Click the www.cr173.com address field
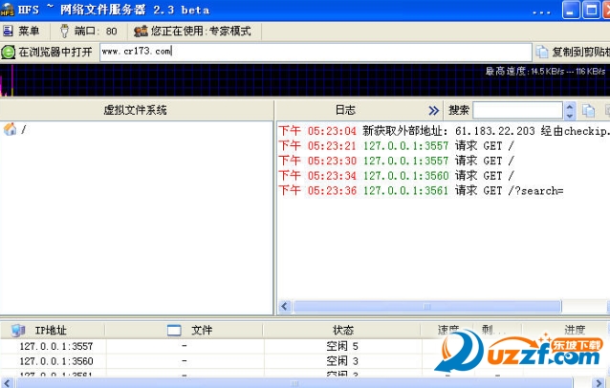The image size is (610, 388). (314, 52)
